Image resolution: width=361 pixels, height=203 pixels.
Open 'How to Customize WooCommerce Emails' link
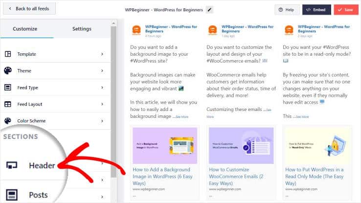click(x=236, y=176)
